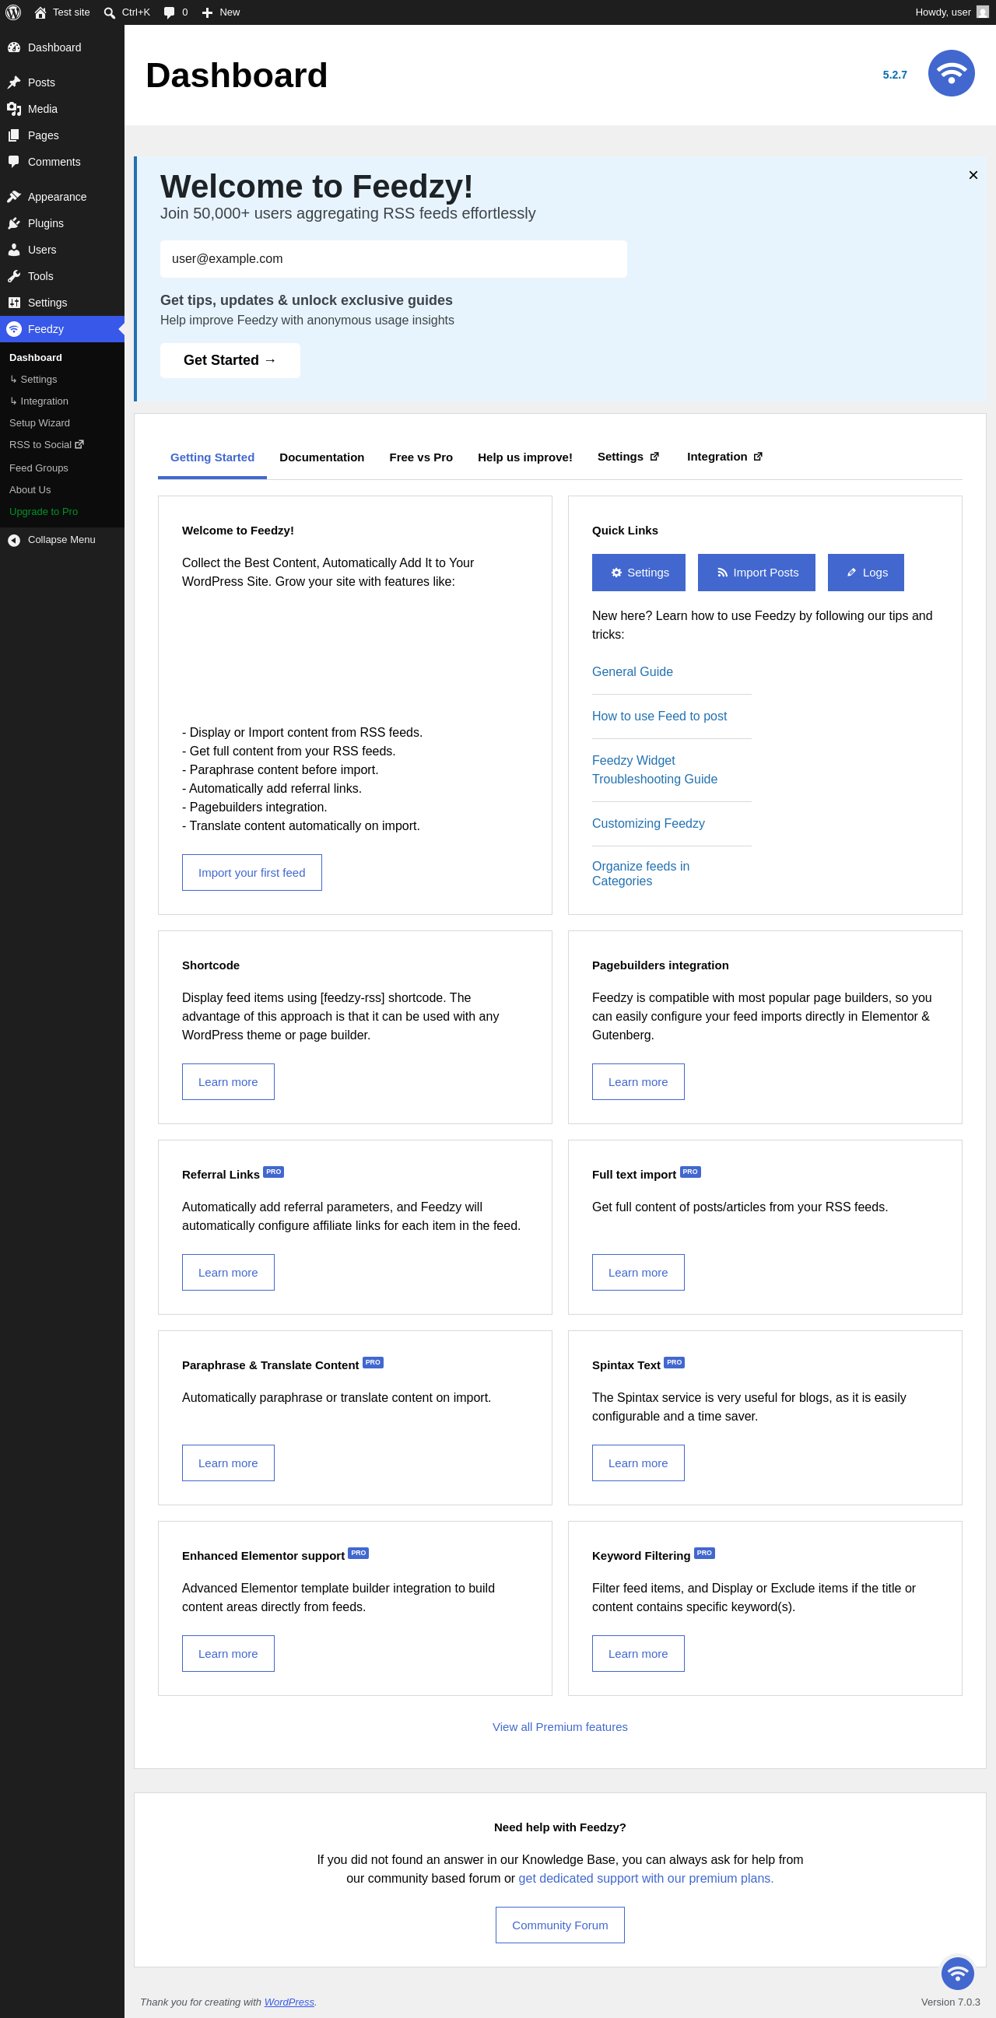Click the email address input field

(394, 259)
